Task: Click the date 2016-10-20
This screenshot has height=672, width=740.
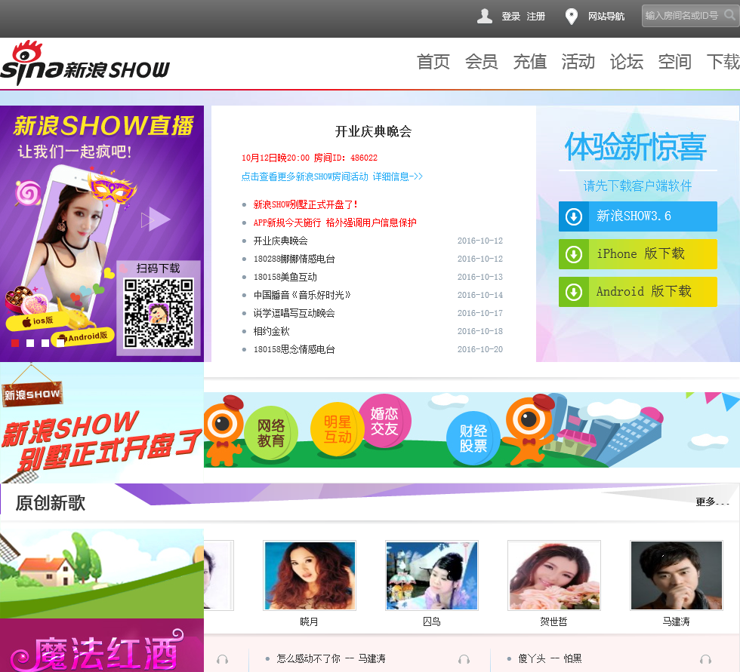Action: click(480, 349)
